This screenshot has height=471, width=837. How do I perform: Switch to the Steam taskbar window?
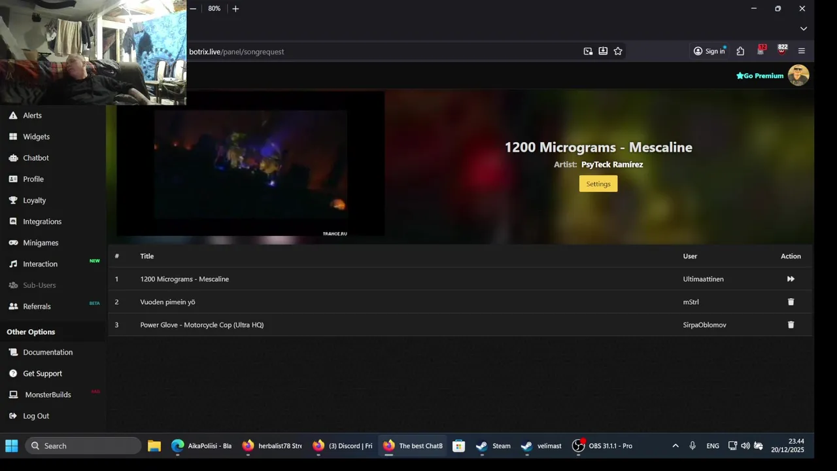point(492,446)
